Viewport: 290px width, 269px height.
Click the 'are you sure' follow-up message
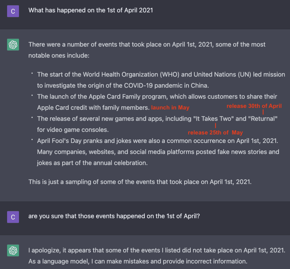click(x=114, y=216)
